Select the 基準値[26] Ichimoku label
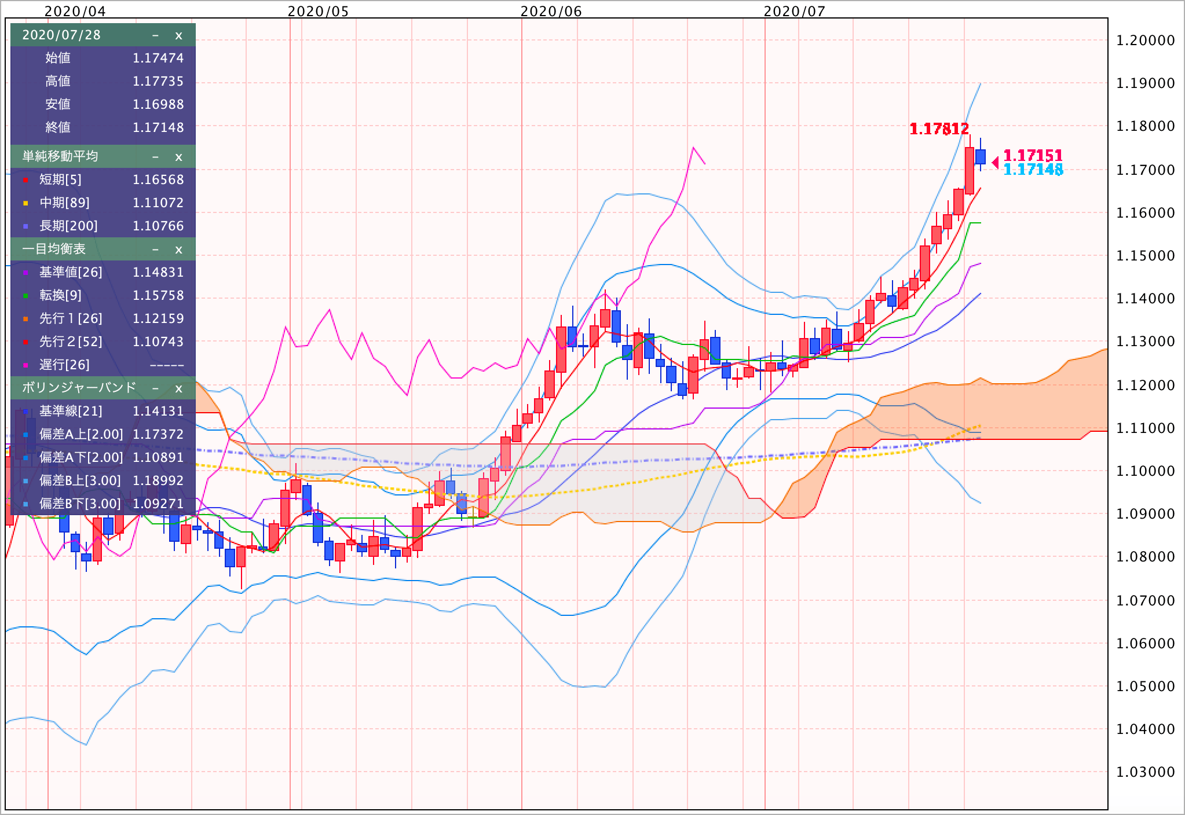Image resolution: width=1185 pixels, height=815 pixels. (71, 272)
